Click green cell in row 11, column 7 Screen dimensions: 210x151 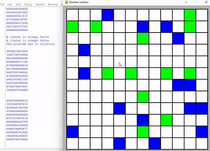pyautogui.click(x=143, y=132)
